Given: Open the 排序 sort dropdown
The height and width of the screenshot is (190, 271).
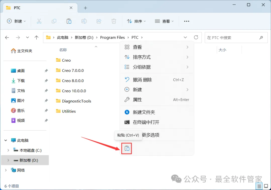Looking at the screenshot, I should (136, 21).
